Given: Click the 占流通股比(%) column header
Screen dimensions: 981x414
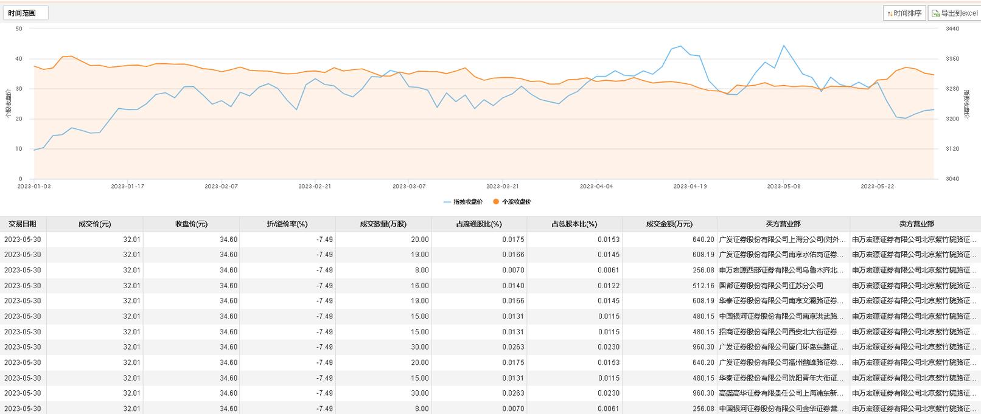Looking at the screenshot, I should click(x=479, y=224).
